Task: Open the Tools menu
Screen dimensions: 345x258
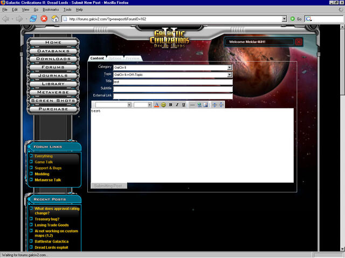Action: (x=67, y=10)
